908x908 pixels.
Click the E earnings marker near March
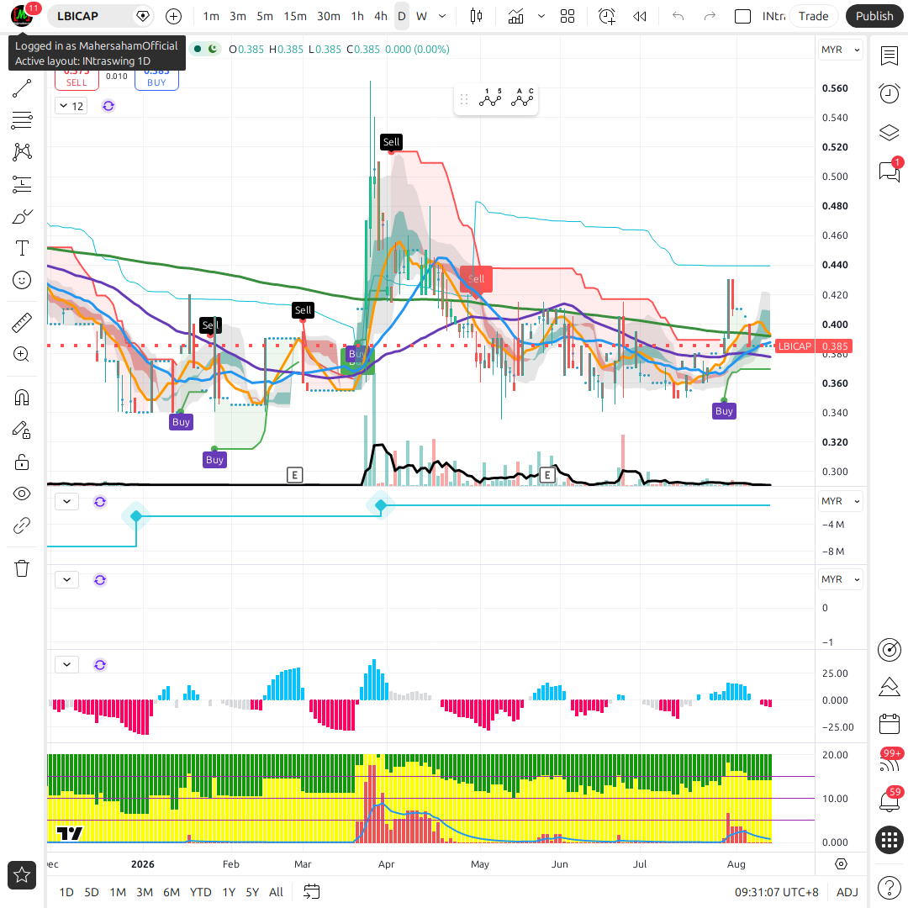tap(295, 475)
